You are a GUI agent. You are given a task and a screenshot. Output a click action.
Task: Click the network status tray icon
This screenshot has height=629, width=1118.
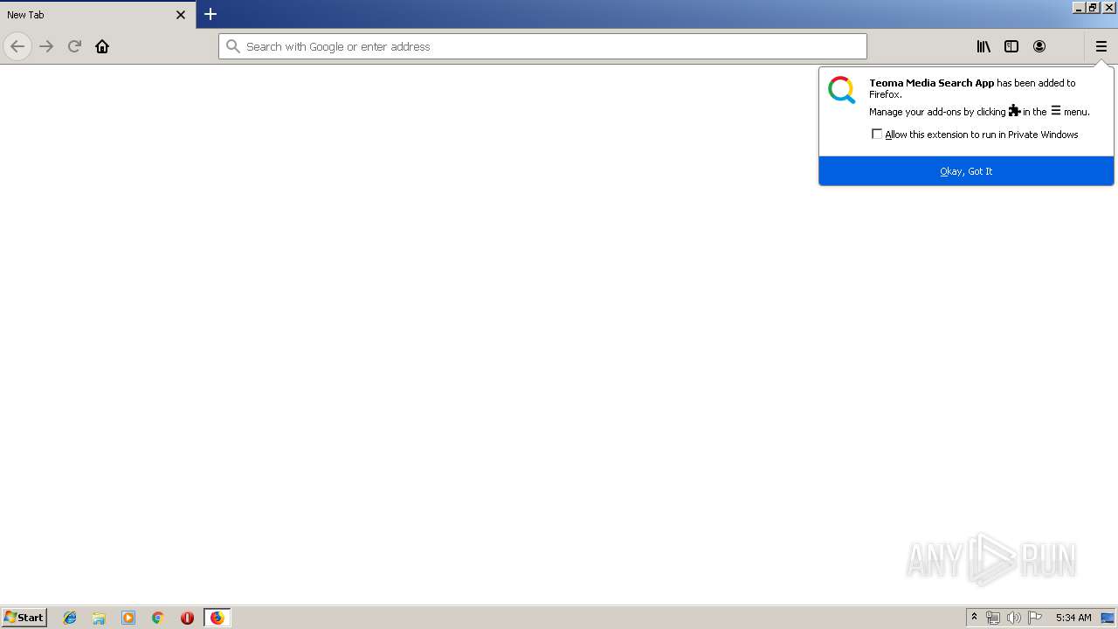pos(993,618)
